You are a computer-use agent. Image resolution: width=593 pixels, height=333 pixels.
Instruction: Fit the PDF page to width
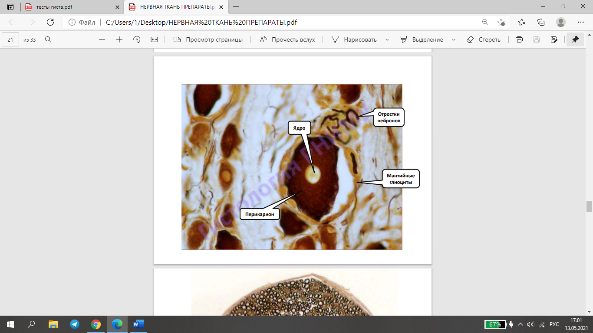[154, 39]
